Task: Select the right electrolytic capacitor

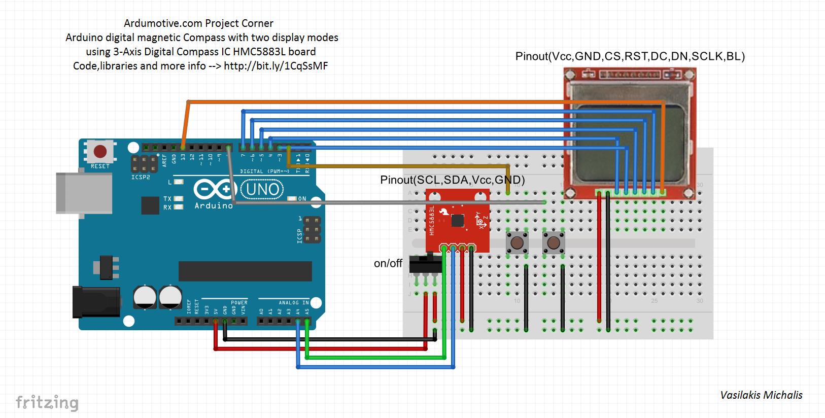Action: [170, 297]
